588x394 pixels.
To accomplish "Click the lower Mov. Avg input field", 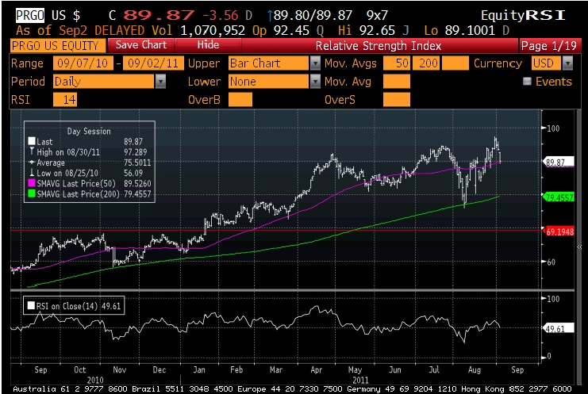I will (x=397, y=82).
